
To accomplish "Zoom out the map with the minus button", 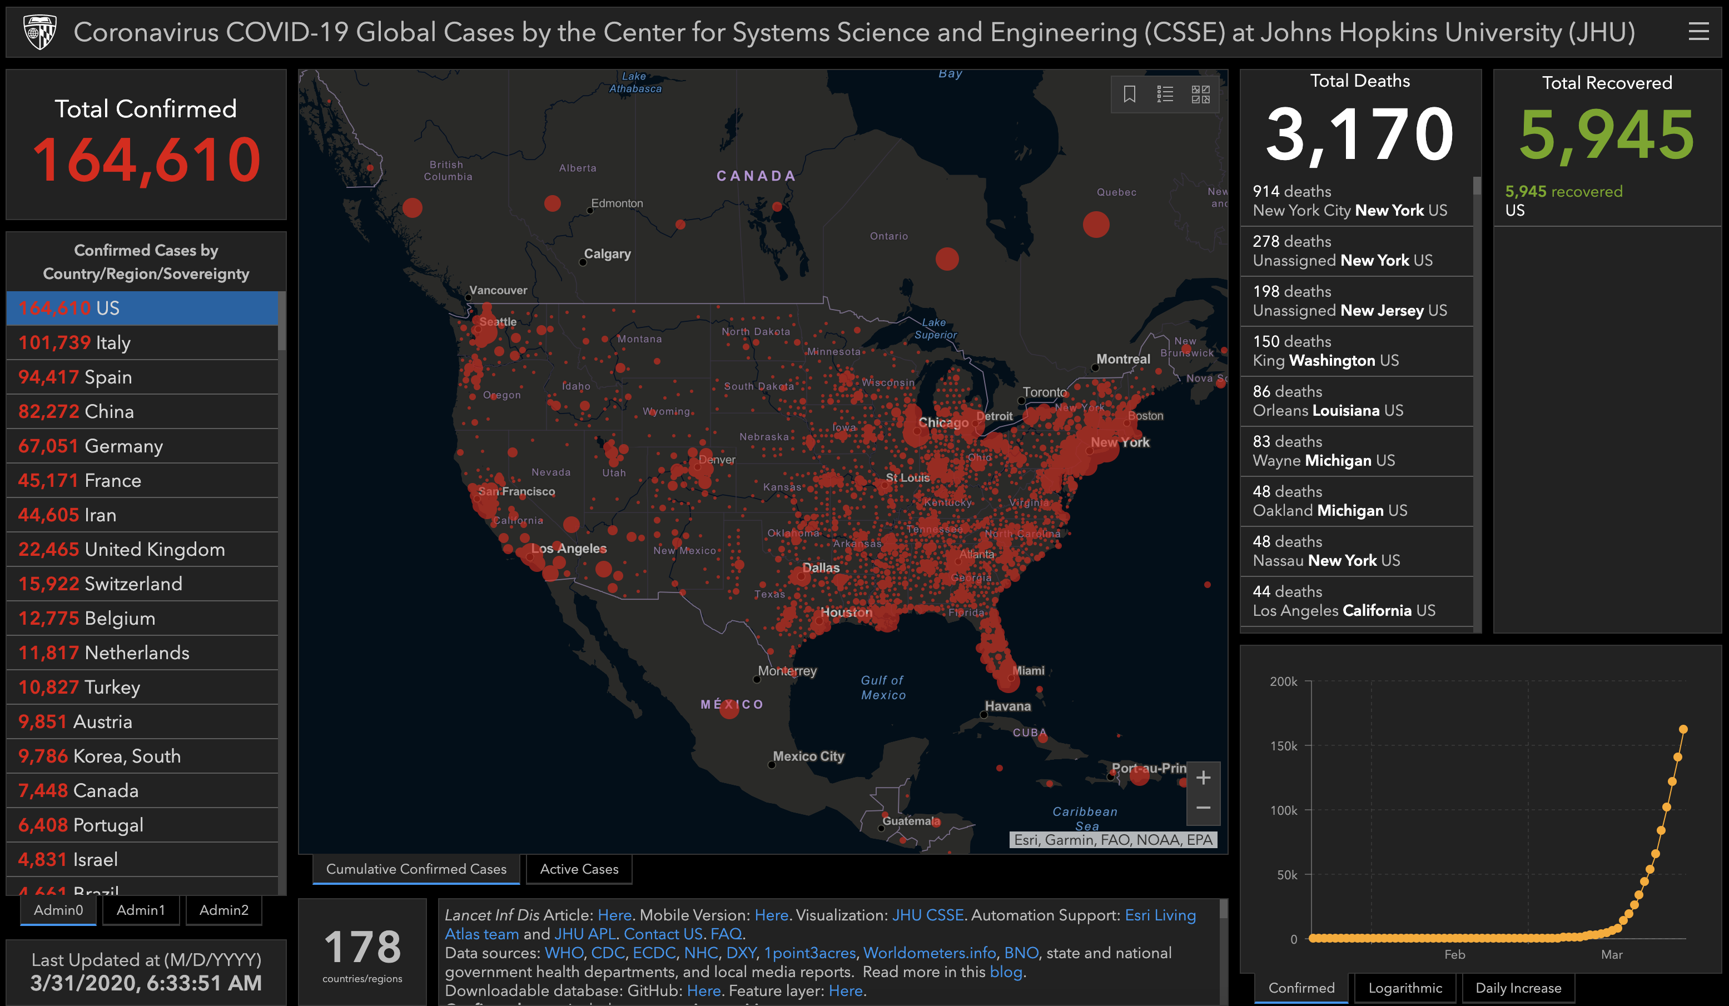I will pos(1204,809).
